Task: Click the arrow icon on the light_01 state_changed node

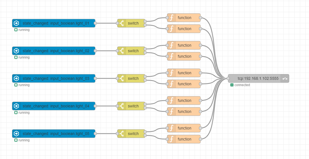Action: (x=16, y=23)
